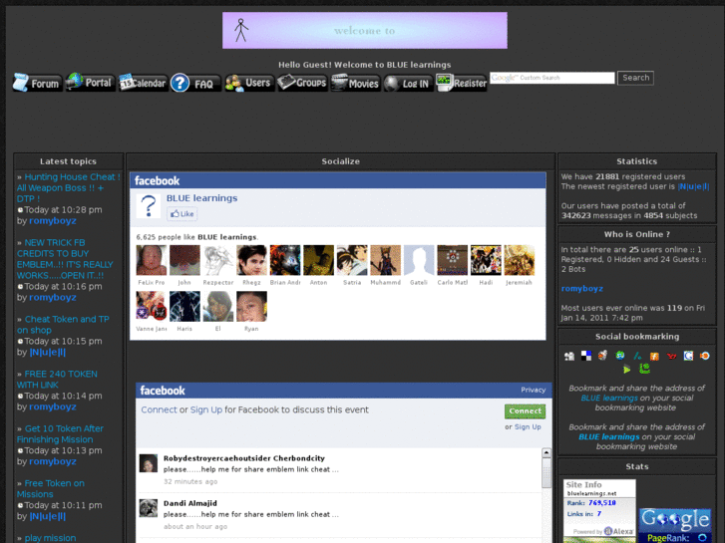Click Robydestroyercaehoutsider Cherbondcity commenter name
The height and width of the screenshot is (543, 725).
point(244,458)
